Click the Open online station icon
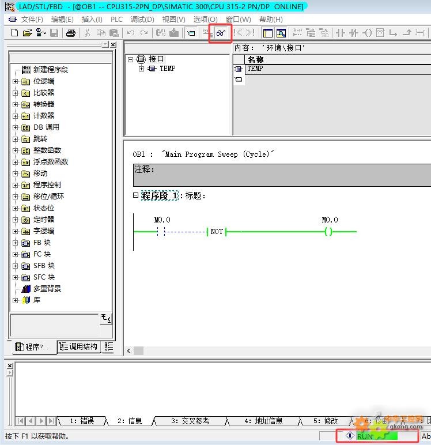 (x=40, y=33)
